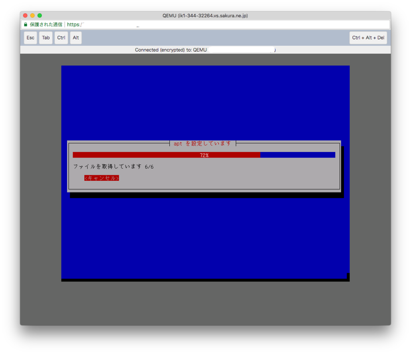Send Ctrl + Alt + Del

coord(368,38)
